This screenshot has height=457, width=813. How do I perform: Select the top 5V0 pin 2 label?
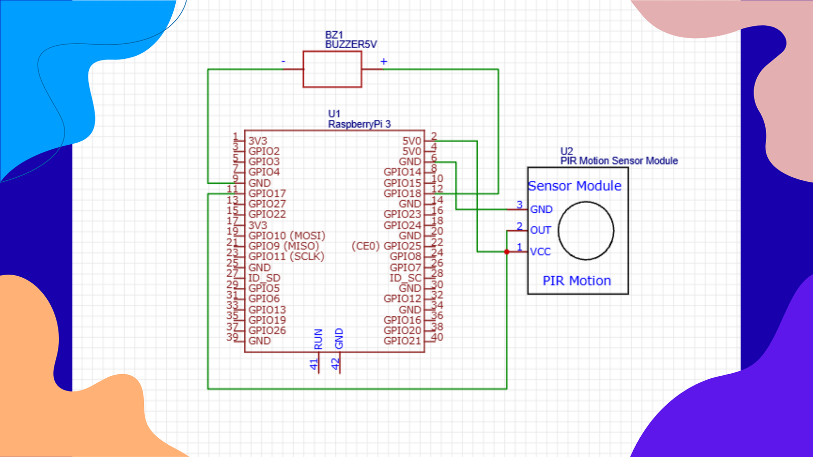(x=412, y=141)
